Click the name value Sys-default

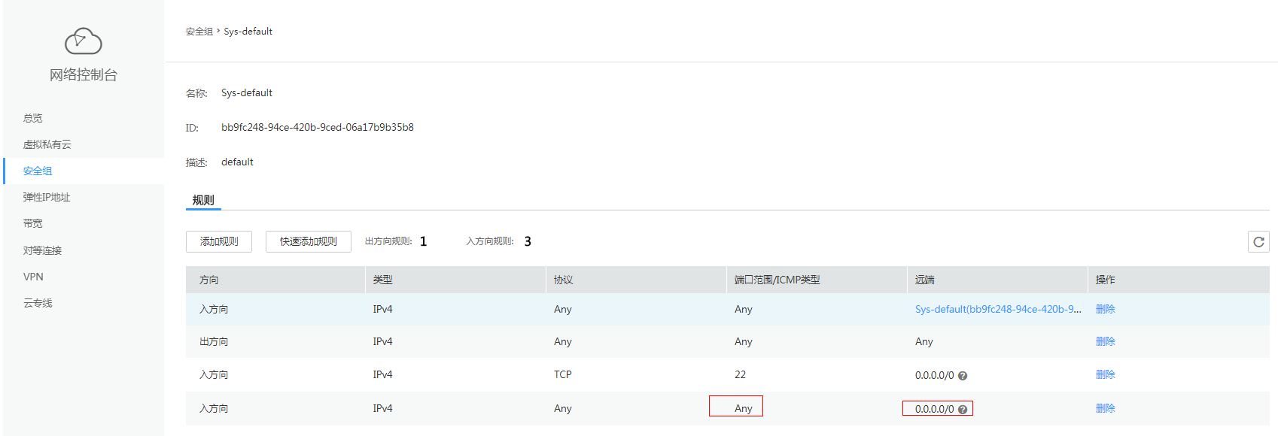pyautogui.click(x=247, y=92)
